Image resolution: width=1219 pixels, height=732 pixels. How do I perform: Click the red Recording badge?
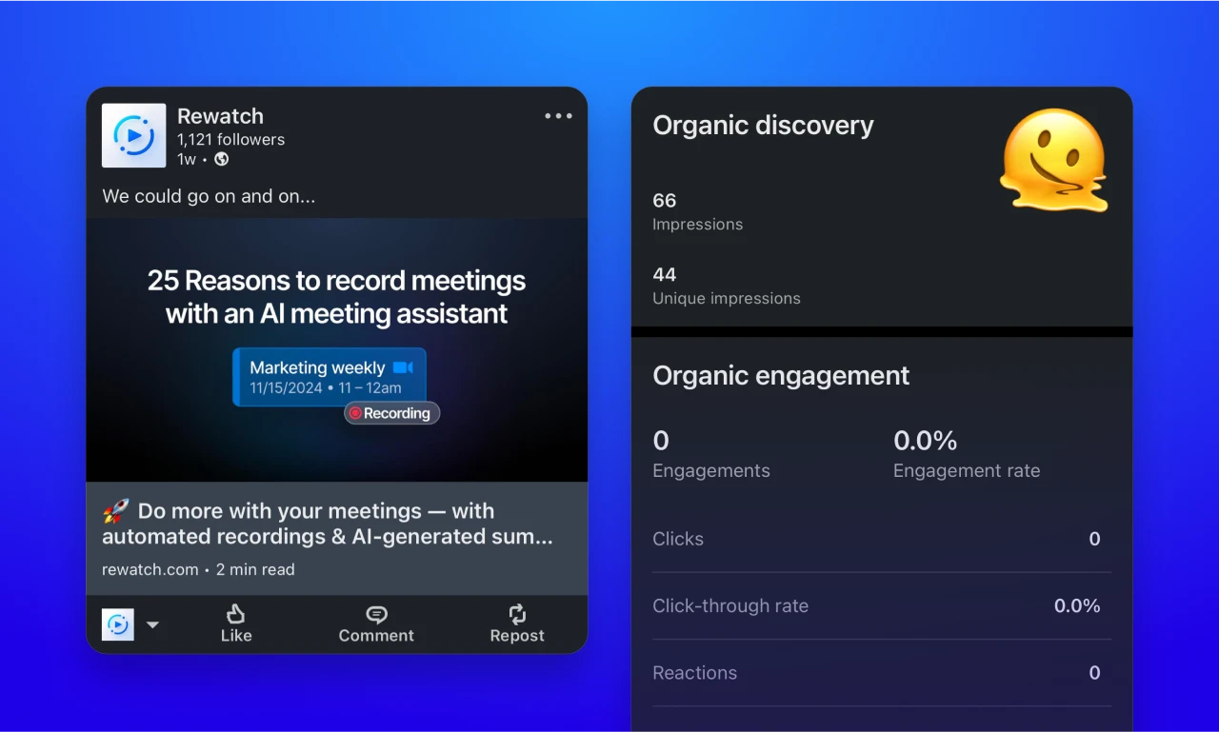click(x=391, y=413)
